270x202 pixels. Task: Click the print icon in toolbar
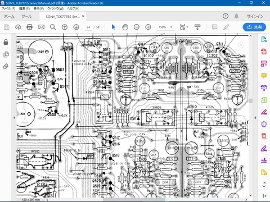coord(29,27)
